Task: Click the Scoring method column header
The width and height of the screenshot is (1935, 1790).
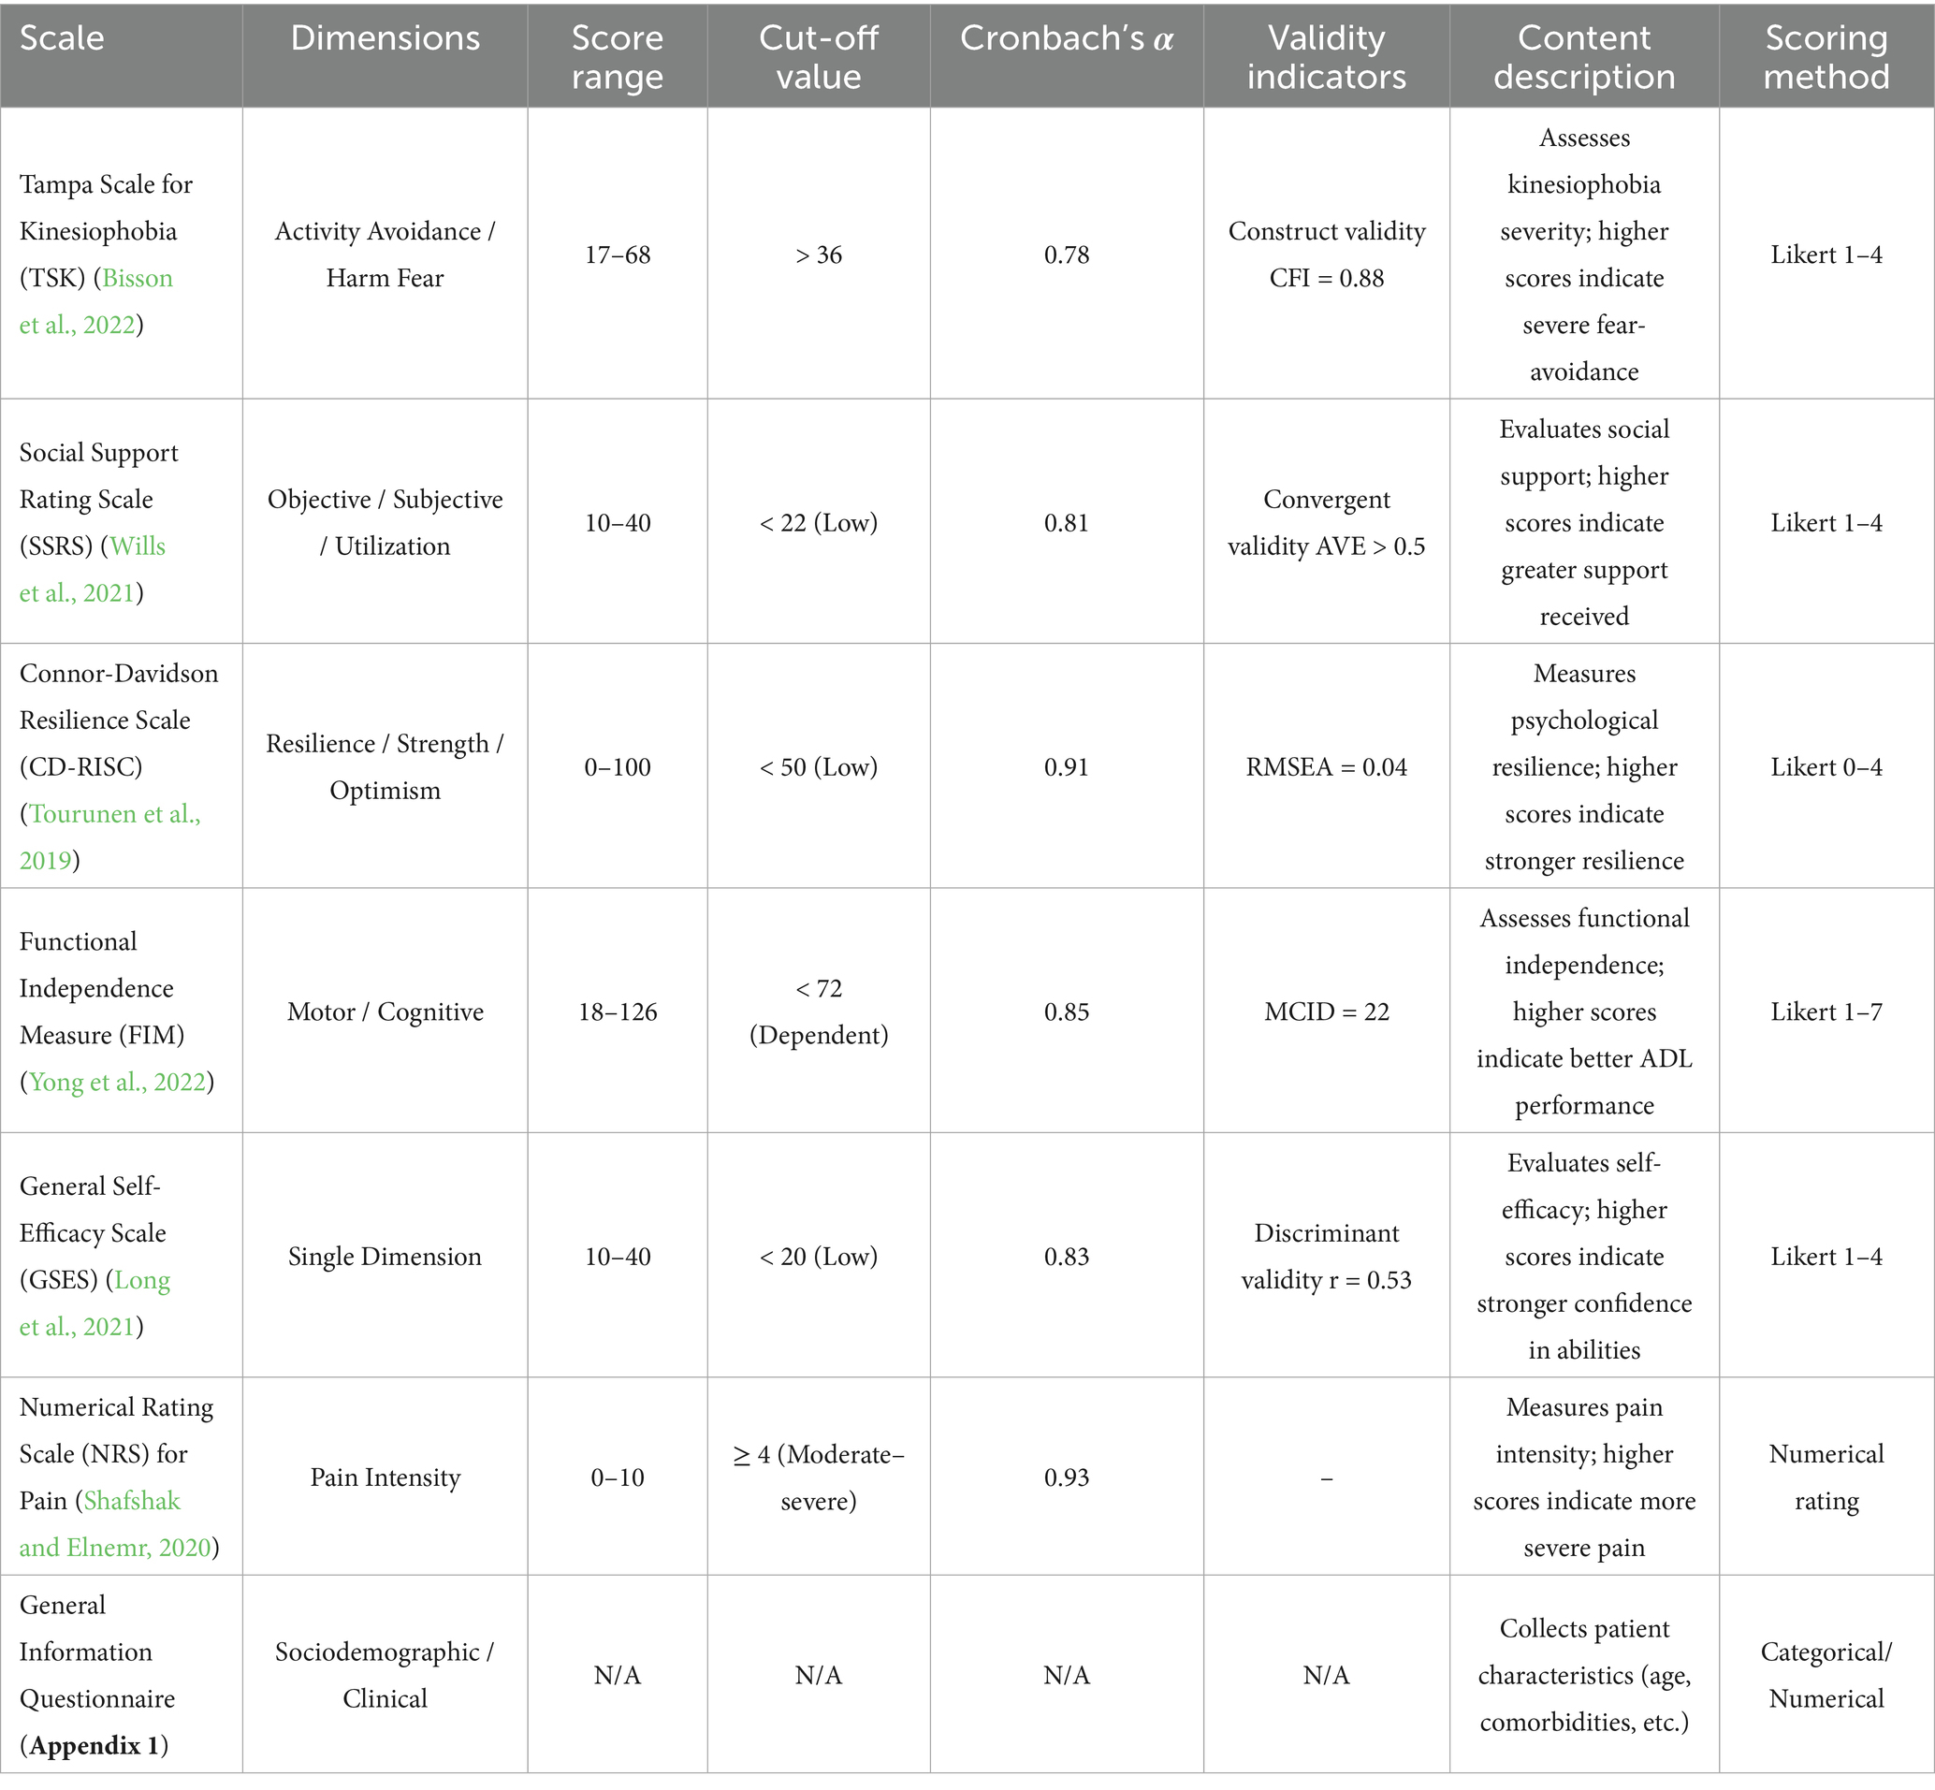Action: [x=1827, y=54]
